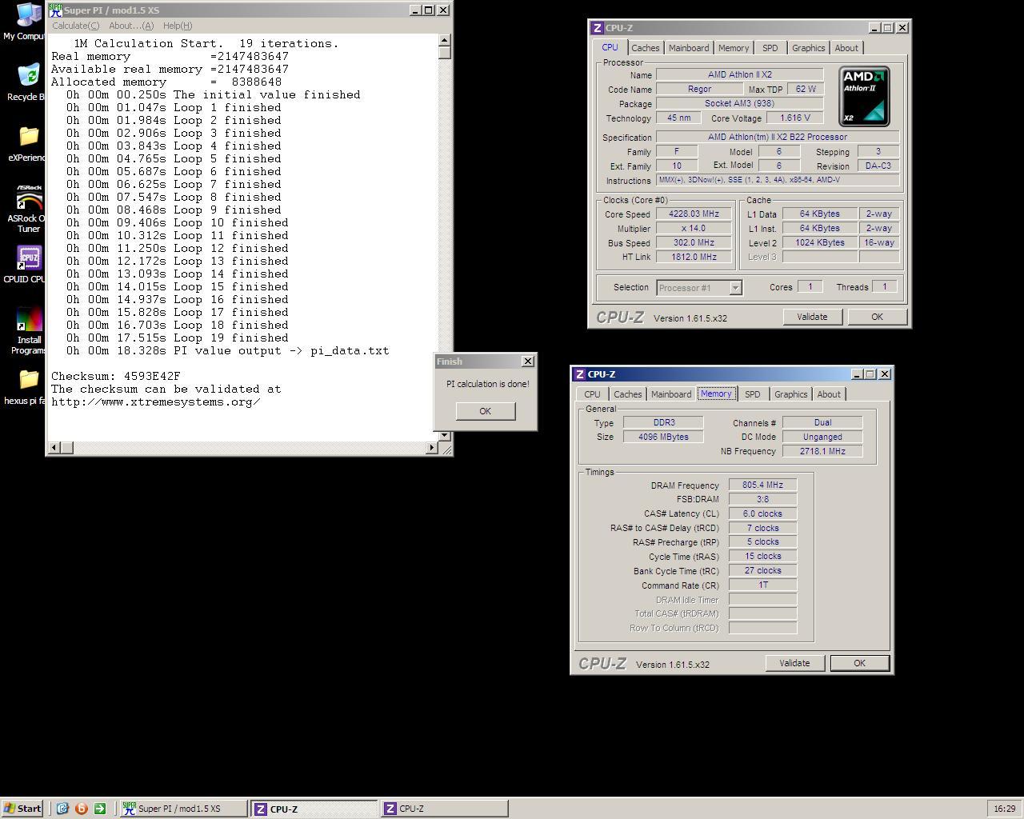Viewport: 1024px width, 819px height.
Task: Maximize the Super PI window
Action: point(429,10)
